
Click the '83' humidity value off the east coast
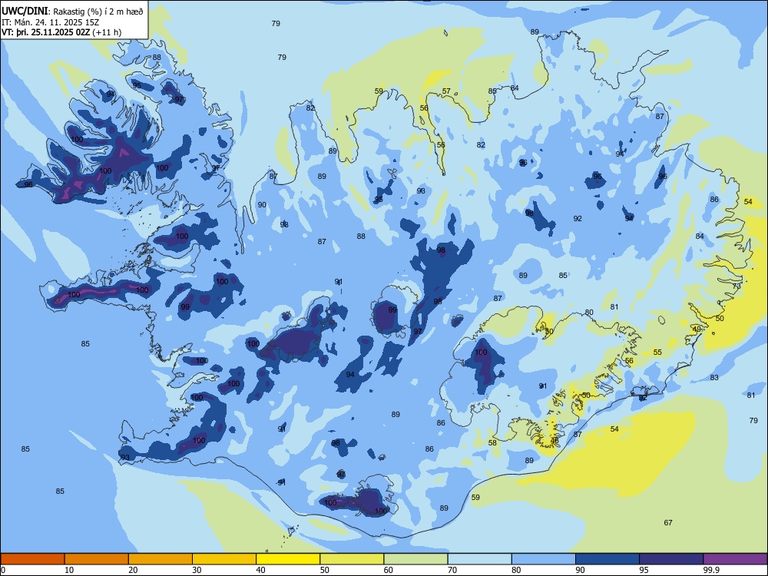click(x=714, y=378)
